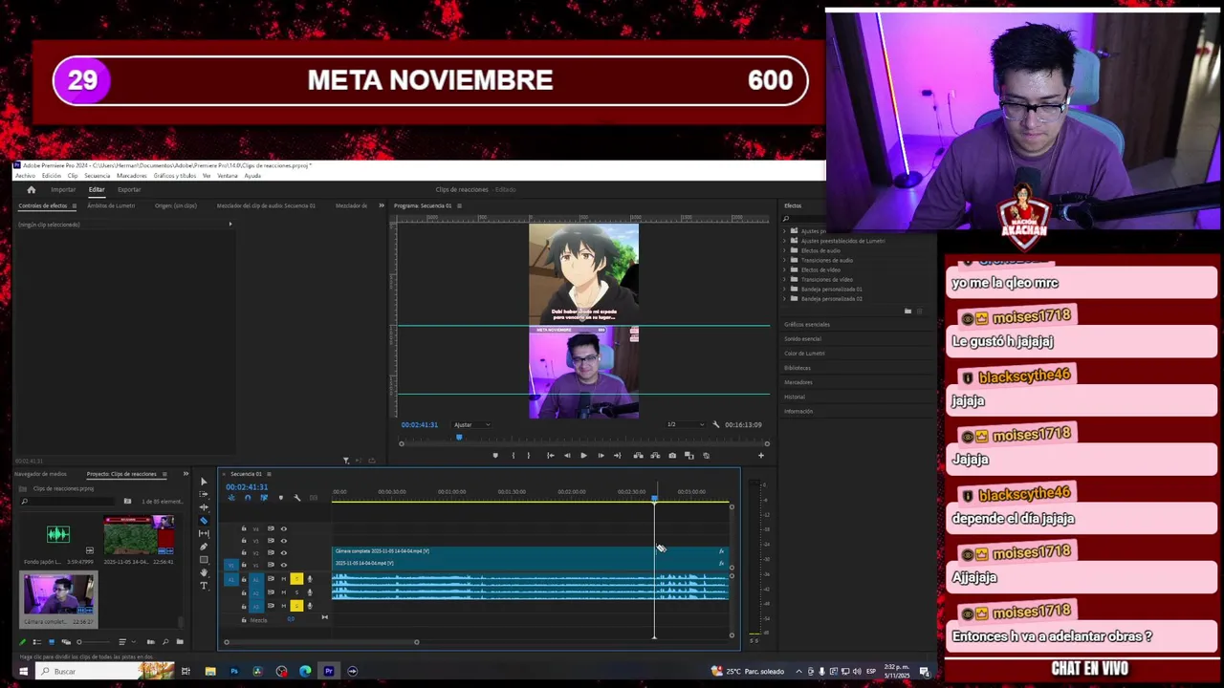Open the Color de Lumetri panel
Screen dimensions: 1224x688
click(x=804, y=353)
